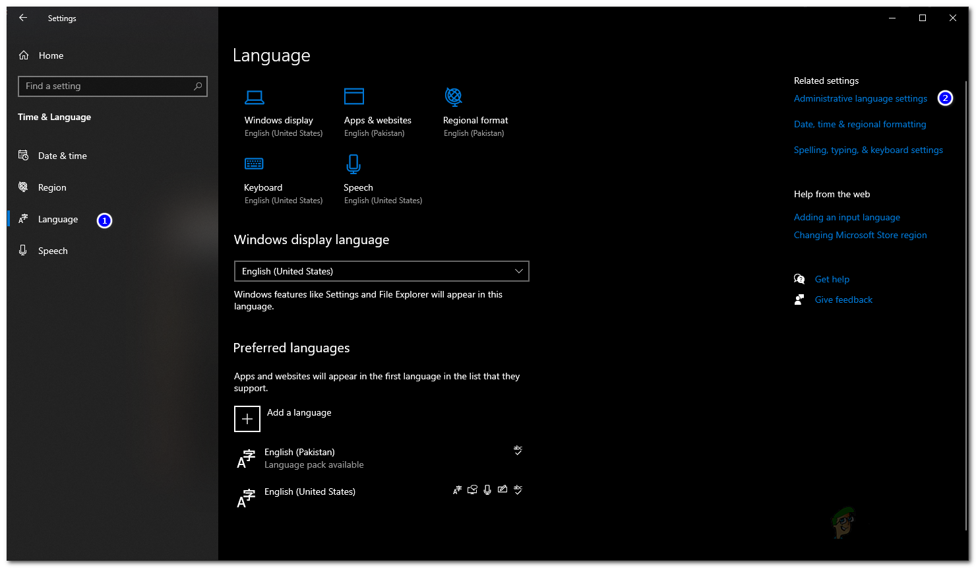
Task: Click the Get help chat icon
Action: click(799, 279)
